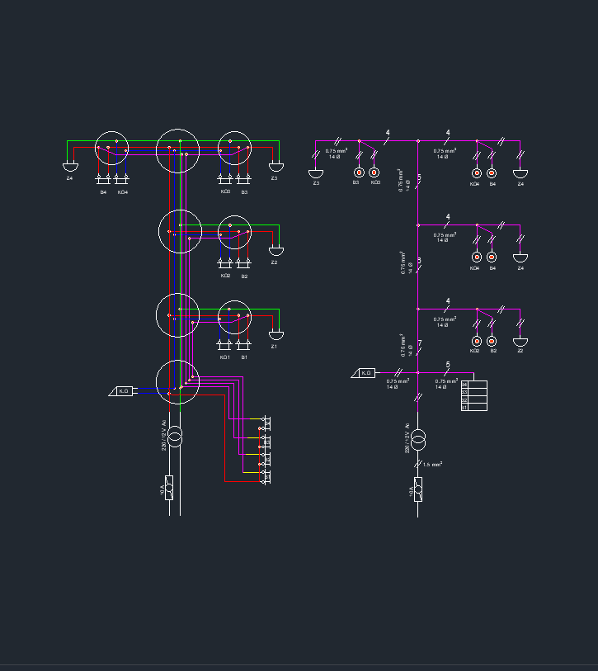Viewport: 598px width, 671px height.
Task: Select the large junction box circle beside K.Ö
Action: (177, 382)
